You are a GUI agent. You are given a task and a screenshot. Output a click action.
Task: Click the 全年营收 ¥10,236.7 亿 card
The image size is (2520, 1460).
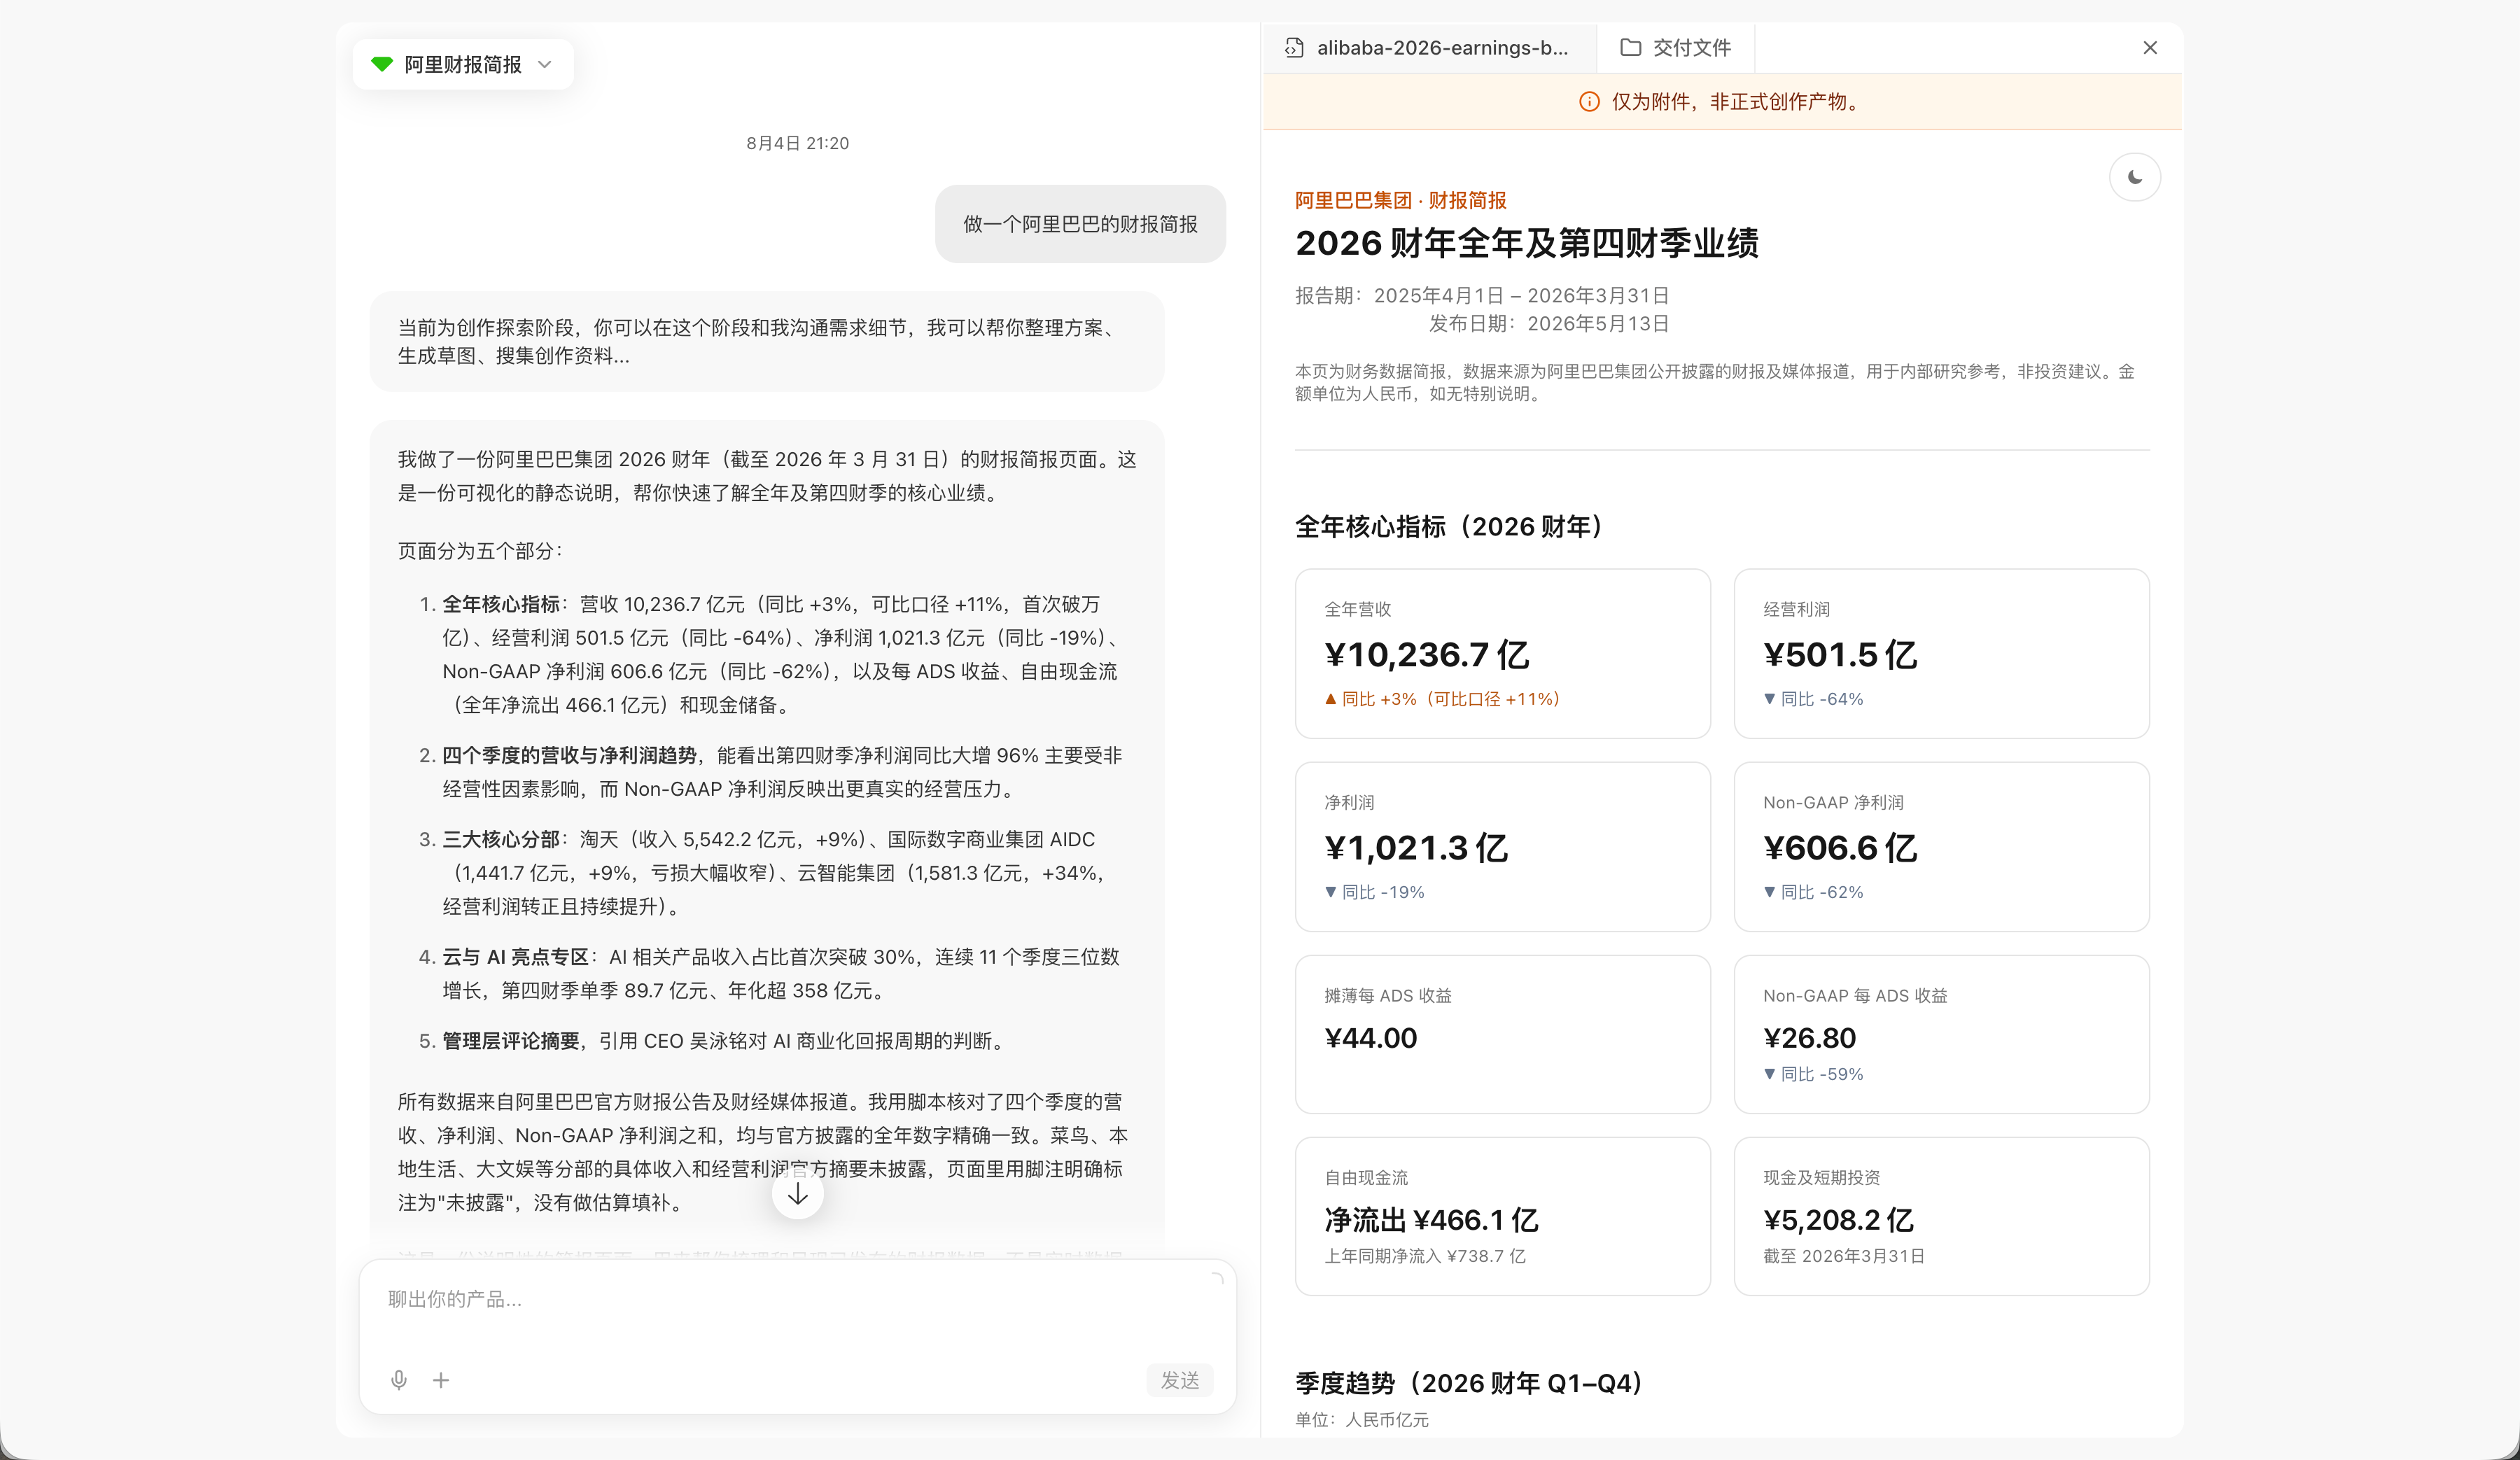coord(1502,653)
